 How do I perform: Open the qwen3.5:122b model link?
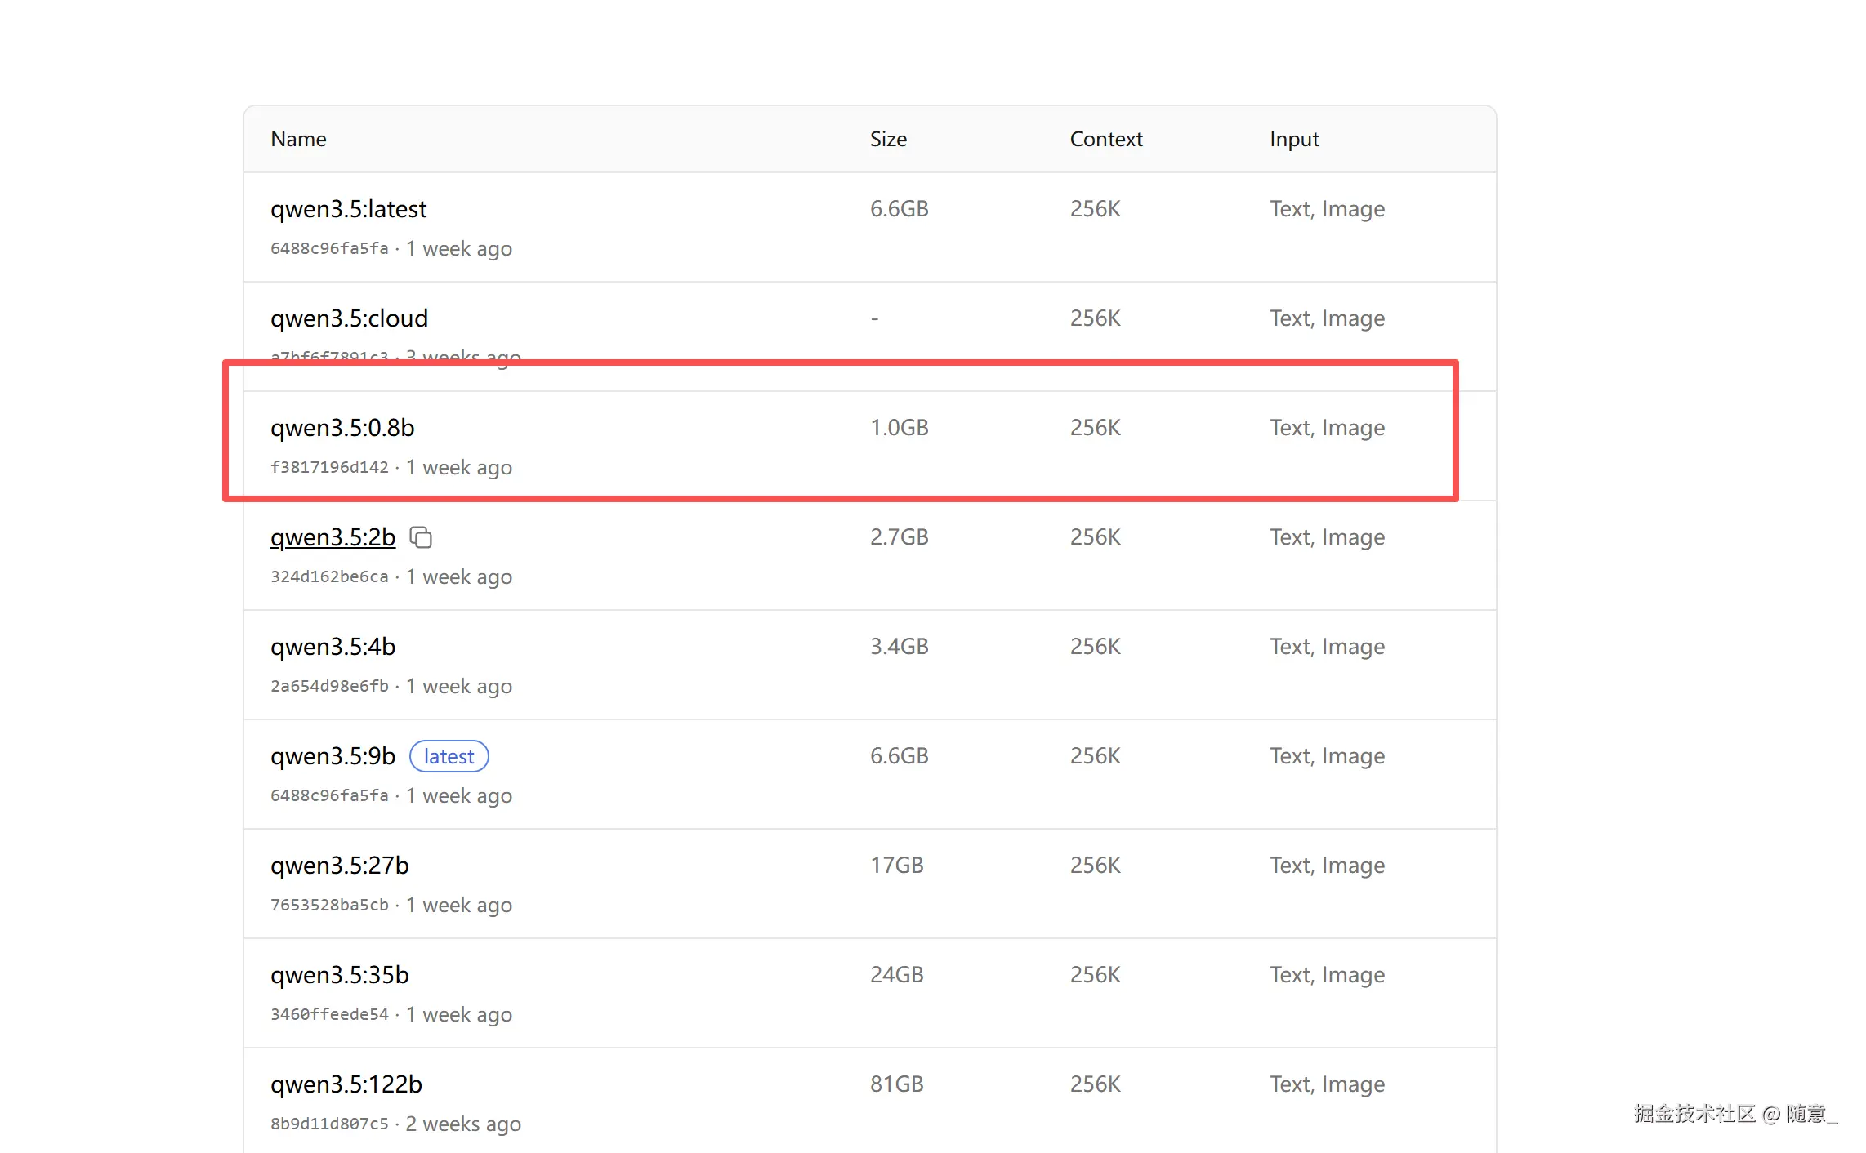coord(346,1084)
